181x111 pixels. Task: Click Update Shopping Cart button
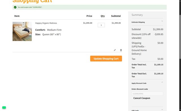coord(106,59)
